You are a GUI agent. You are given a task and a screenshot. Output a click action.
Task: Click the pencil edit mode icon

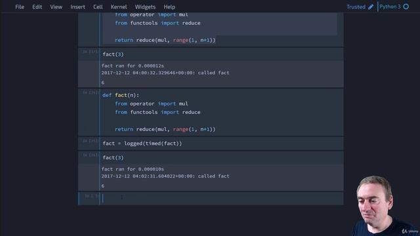[x=371, y=7]
